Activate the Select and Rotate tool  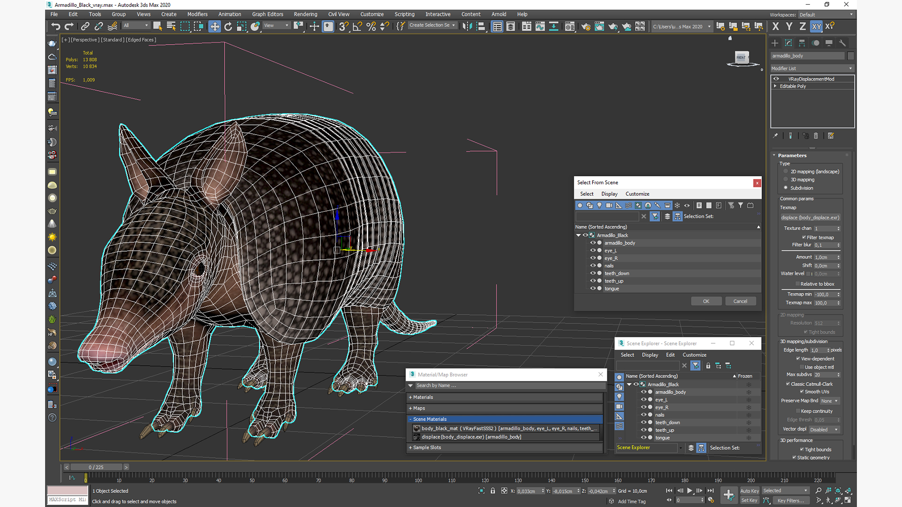[228, 26]
